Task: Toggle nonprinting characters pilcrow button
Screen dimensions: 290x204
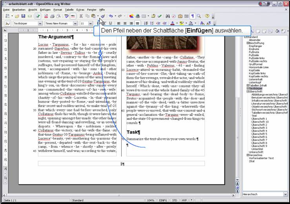Action: pyautogui.click(x=193, y=16)
